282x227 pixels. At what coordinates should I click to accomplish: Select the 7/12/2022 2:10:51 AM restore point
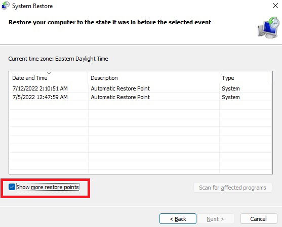(140, 88)
